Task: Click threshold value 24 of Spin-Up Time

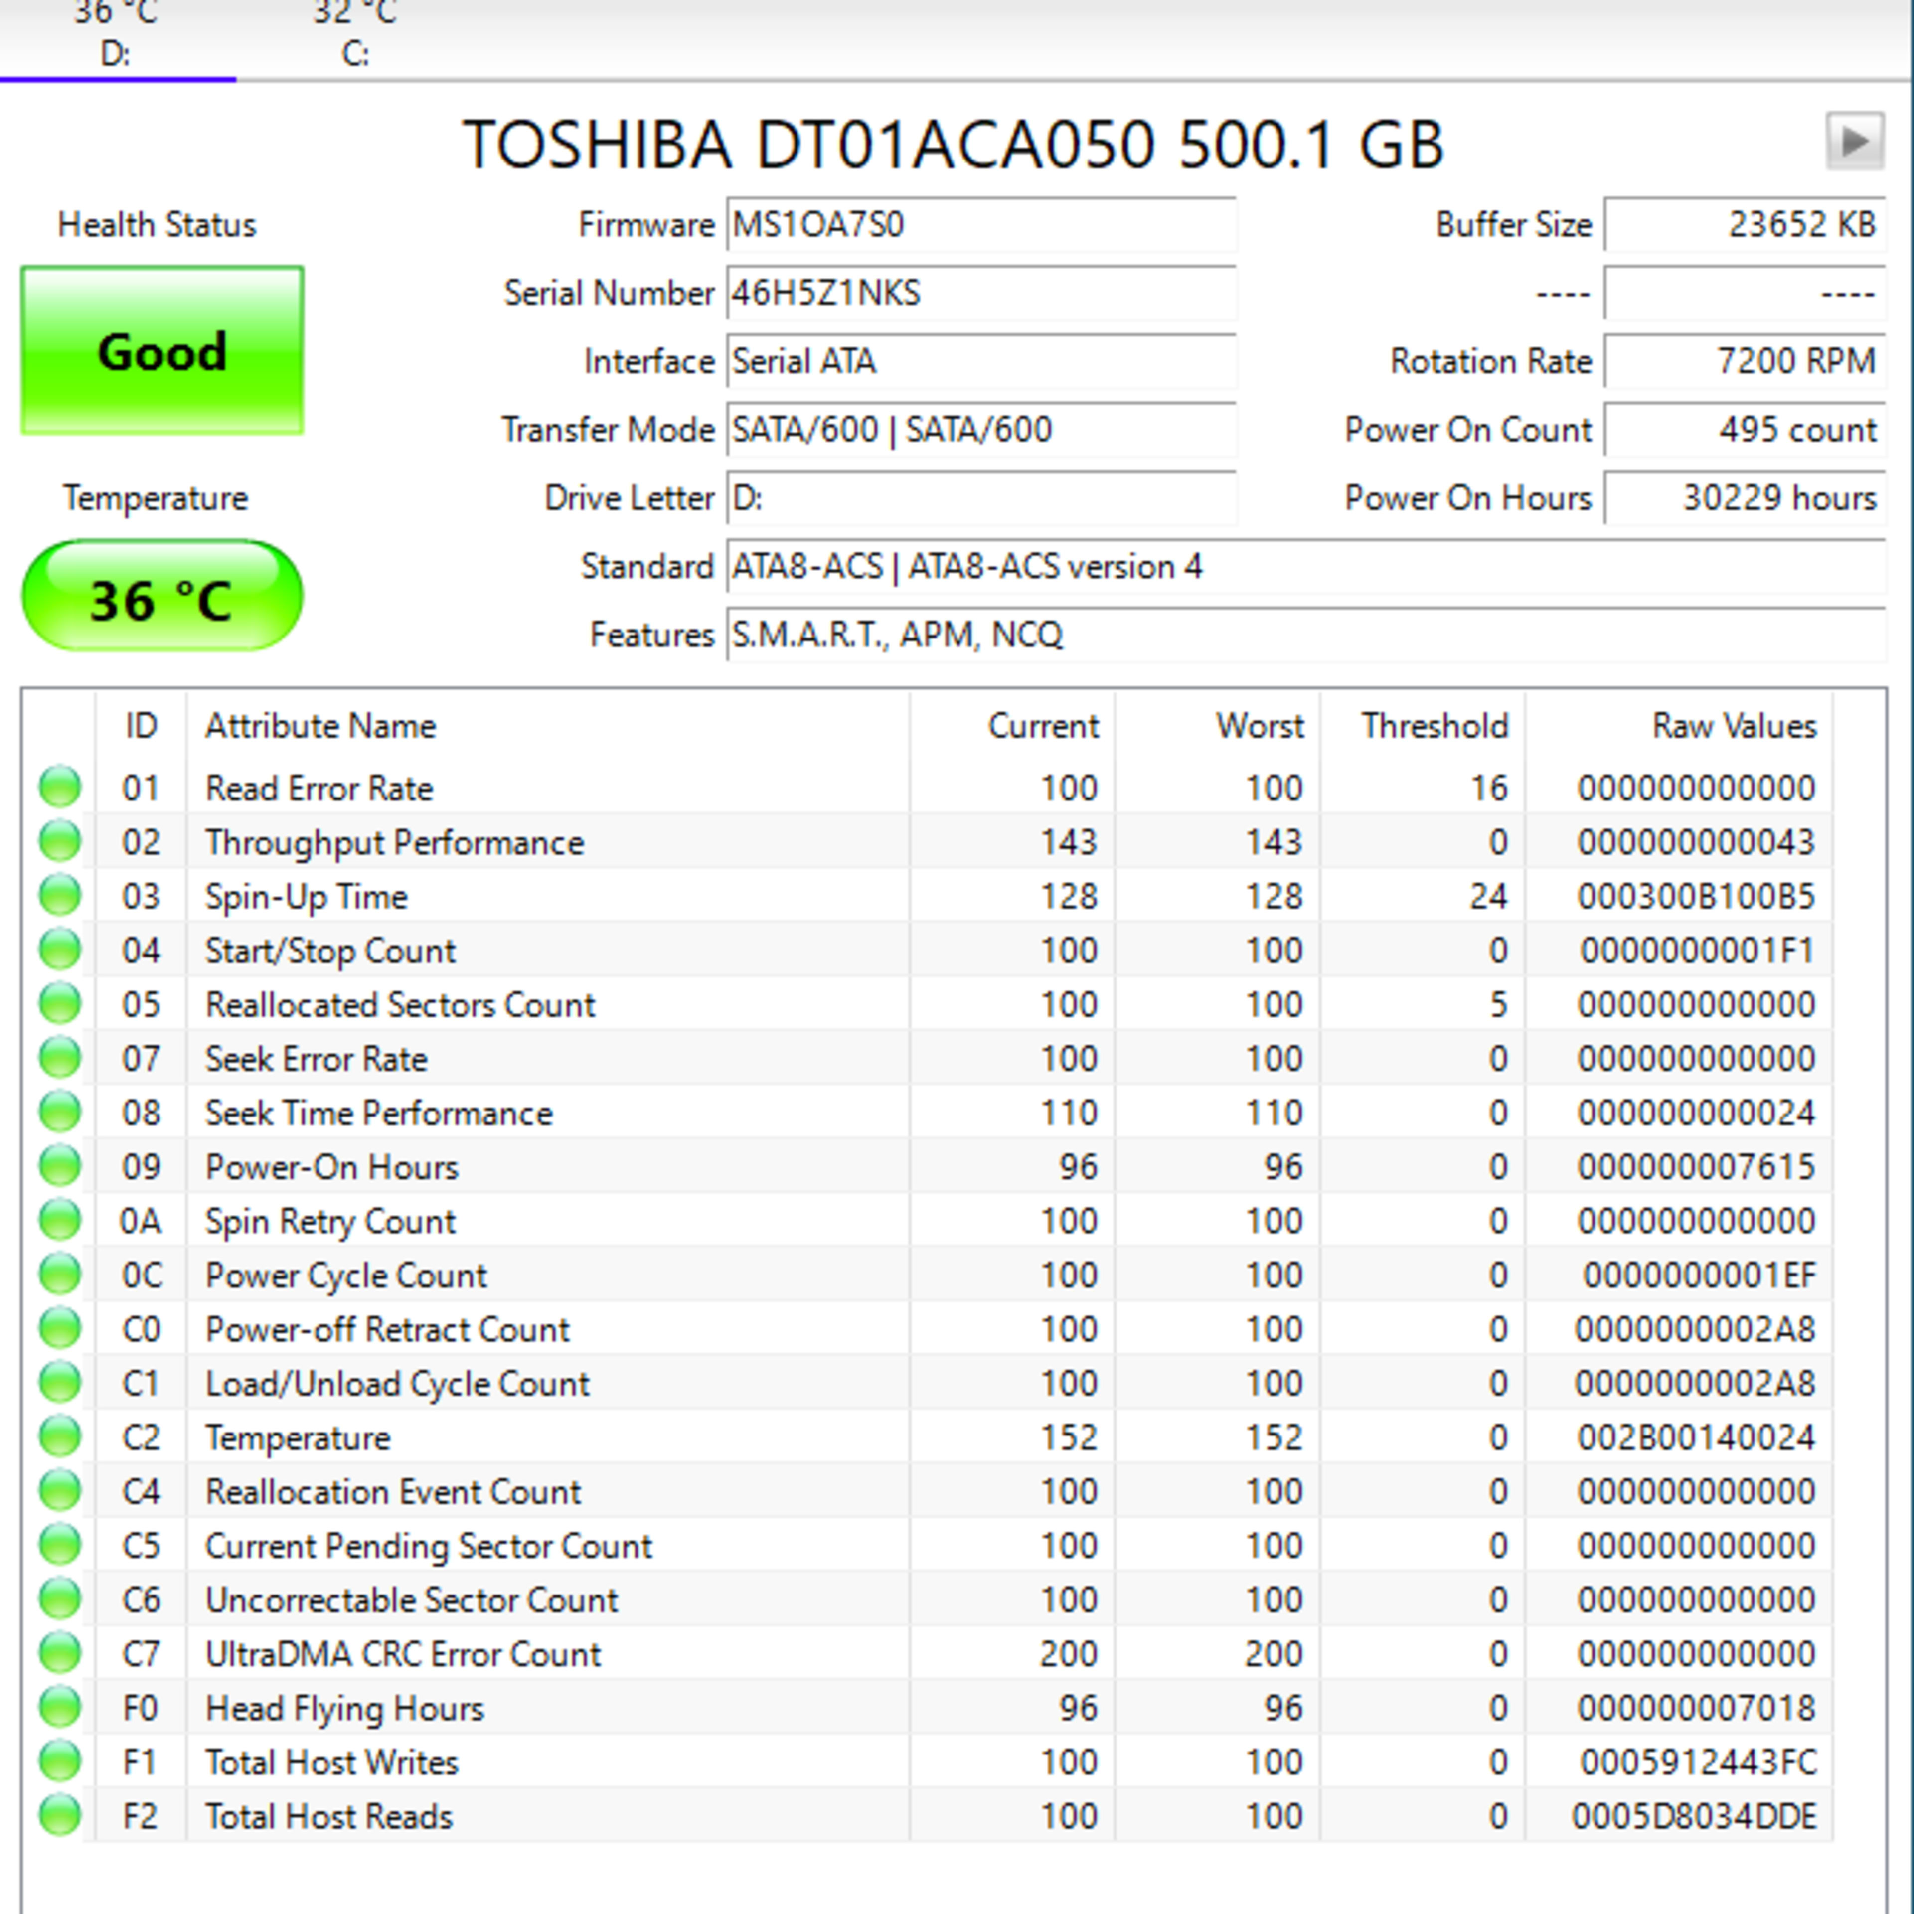Action: [1488, 897]
